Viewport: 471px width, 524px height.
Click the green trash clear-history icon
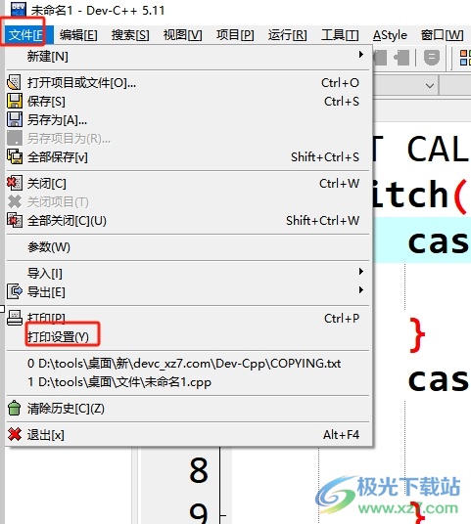point(15,408)
